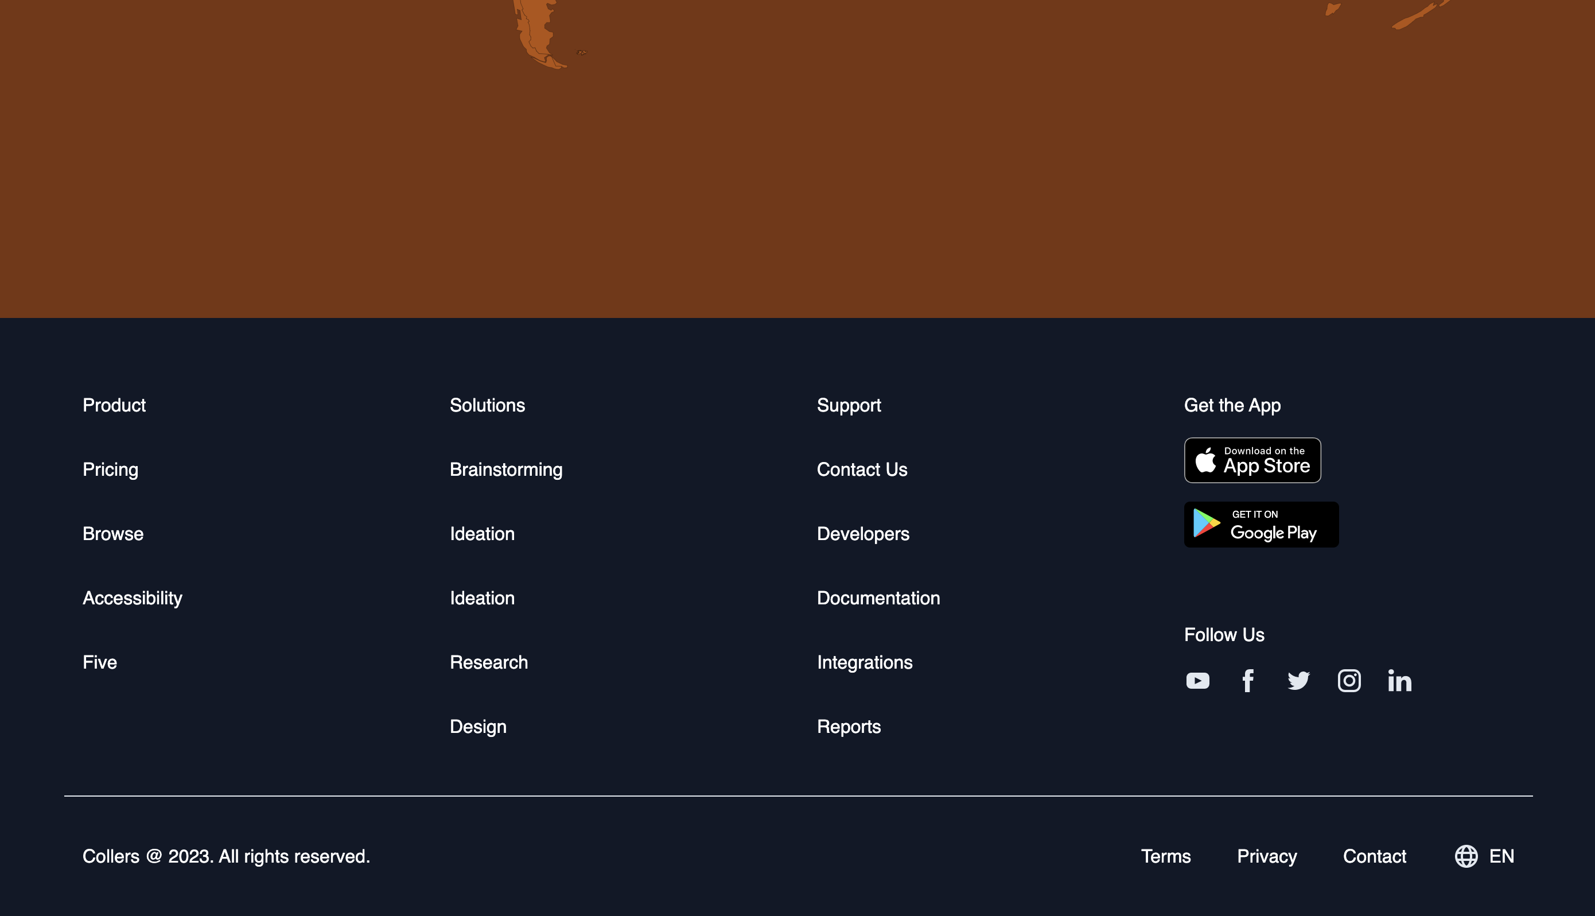Viewport: 1595px width, 916px height.
Task: Open the Google Play badge
Action: tap(1261, 525)
